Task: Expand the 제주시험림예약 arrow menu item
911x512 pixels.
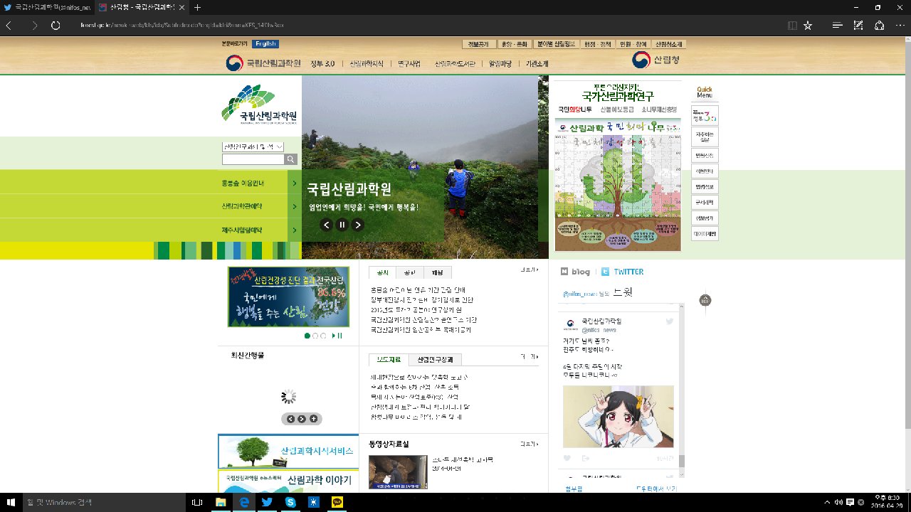Action: (x=294, y=230)
